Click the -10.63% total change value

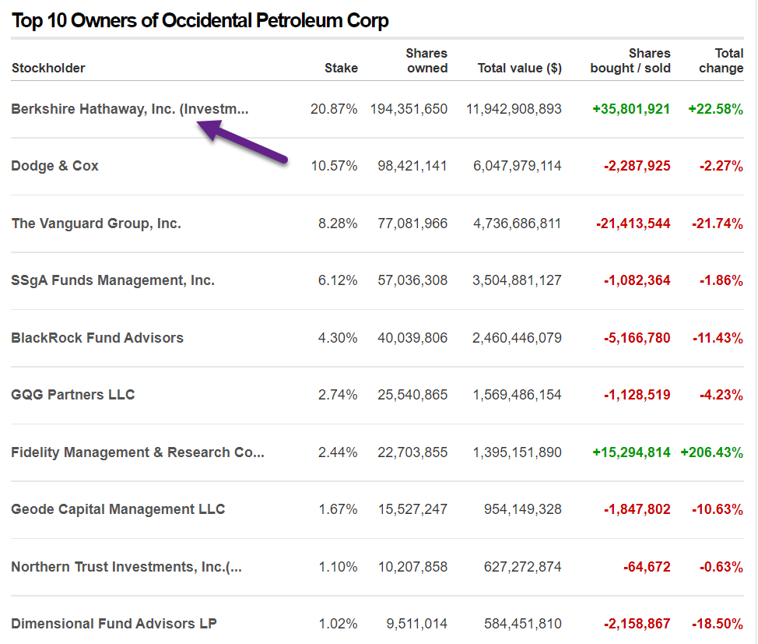tap(718, 509)
